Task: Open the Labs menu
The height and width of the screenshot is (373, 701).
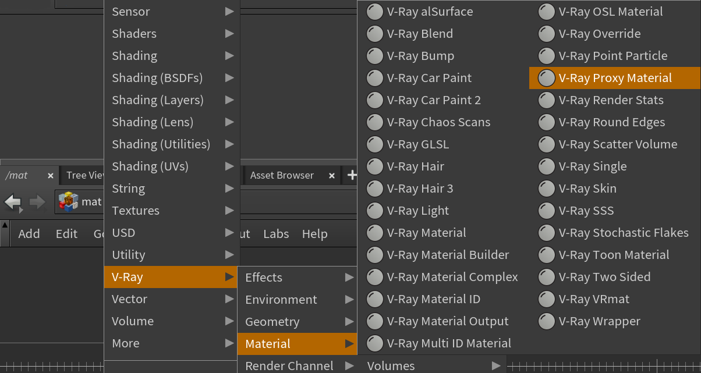Action: 276,234
